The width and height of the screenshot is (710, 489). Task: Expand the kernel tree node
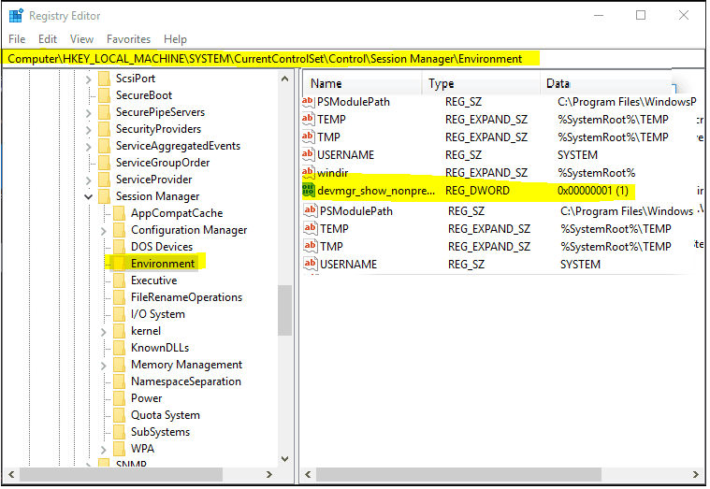click(103, 332)
